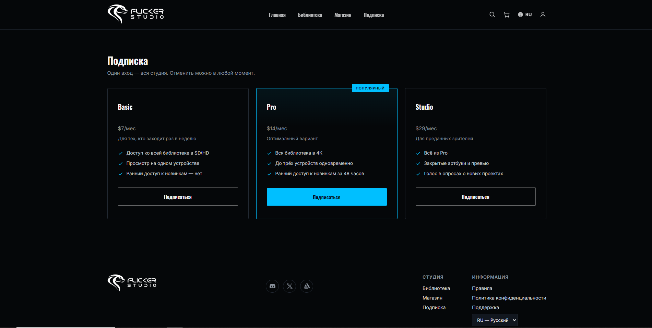The width and height of the screenshot is (652, 328).
Task: Open the ArtStation social icon
Action: tap(307, 286)
